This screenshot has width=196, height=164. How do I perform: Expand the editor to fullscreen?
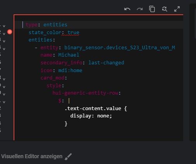coord(177,9)
